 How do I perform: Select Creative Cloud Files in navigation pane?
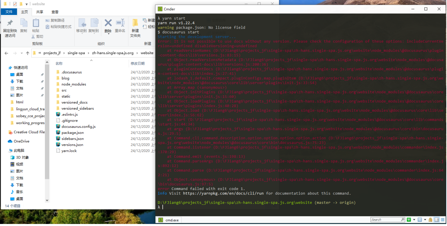(27, 132)
